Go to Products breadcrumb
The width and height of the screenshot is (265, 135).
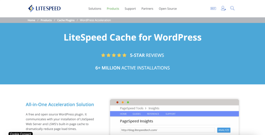coord(46,20)
